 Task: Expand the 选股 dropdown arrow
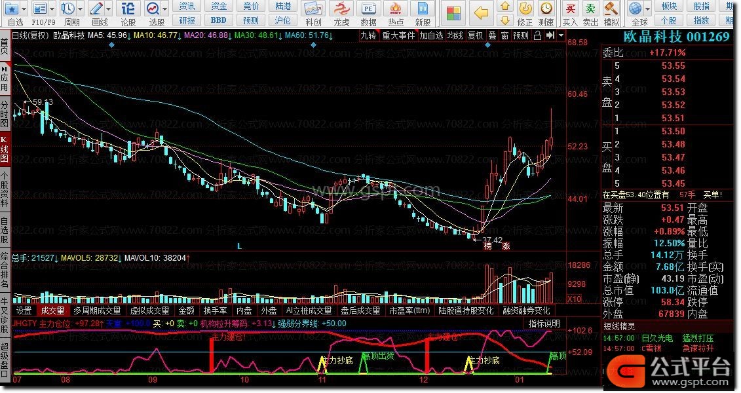point(165,9)
